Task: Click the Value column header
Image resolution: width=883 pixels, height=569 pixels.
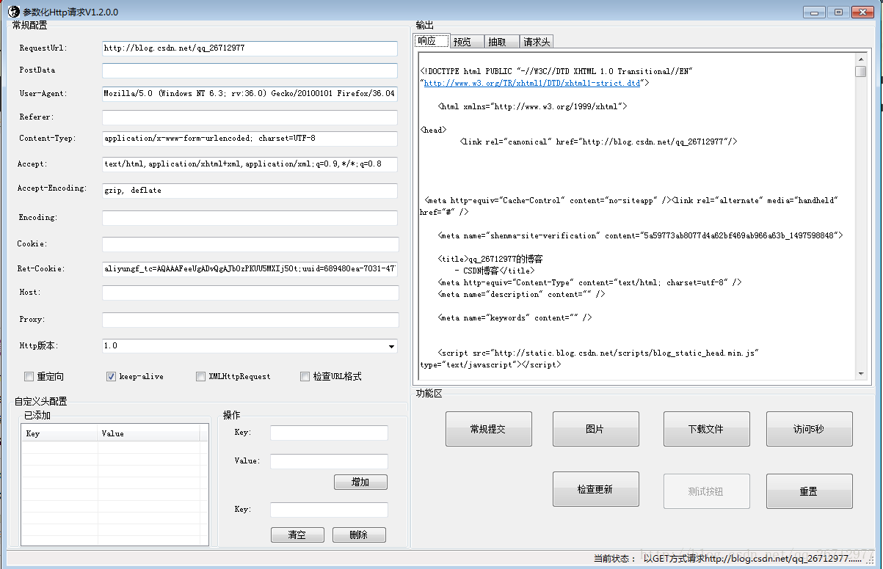Action: (149, 433)
